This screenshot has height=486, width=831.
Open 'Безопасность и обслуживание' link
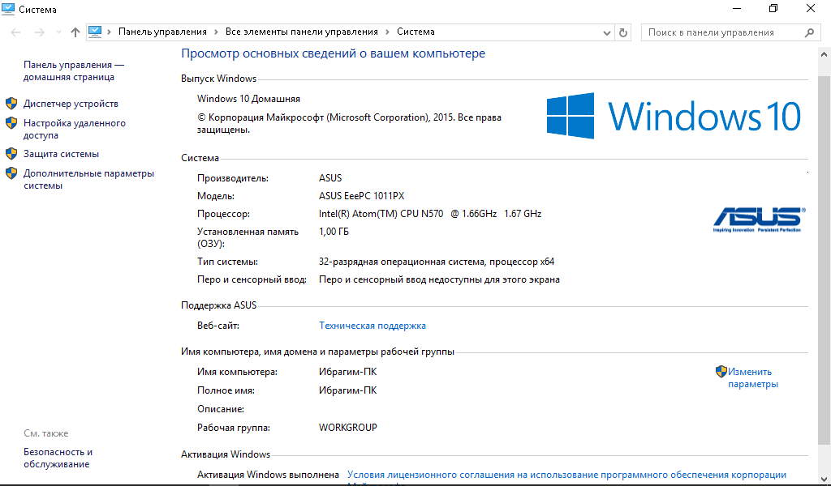click(x=58, y=458)
